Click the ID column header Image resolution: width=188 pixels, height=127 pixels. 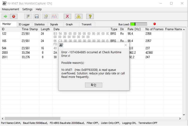tap(10, 29)
